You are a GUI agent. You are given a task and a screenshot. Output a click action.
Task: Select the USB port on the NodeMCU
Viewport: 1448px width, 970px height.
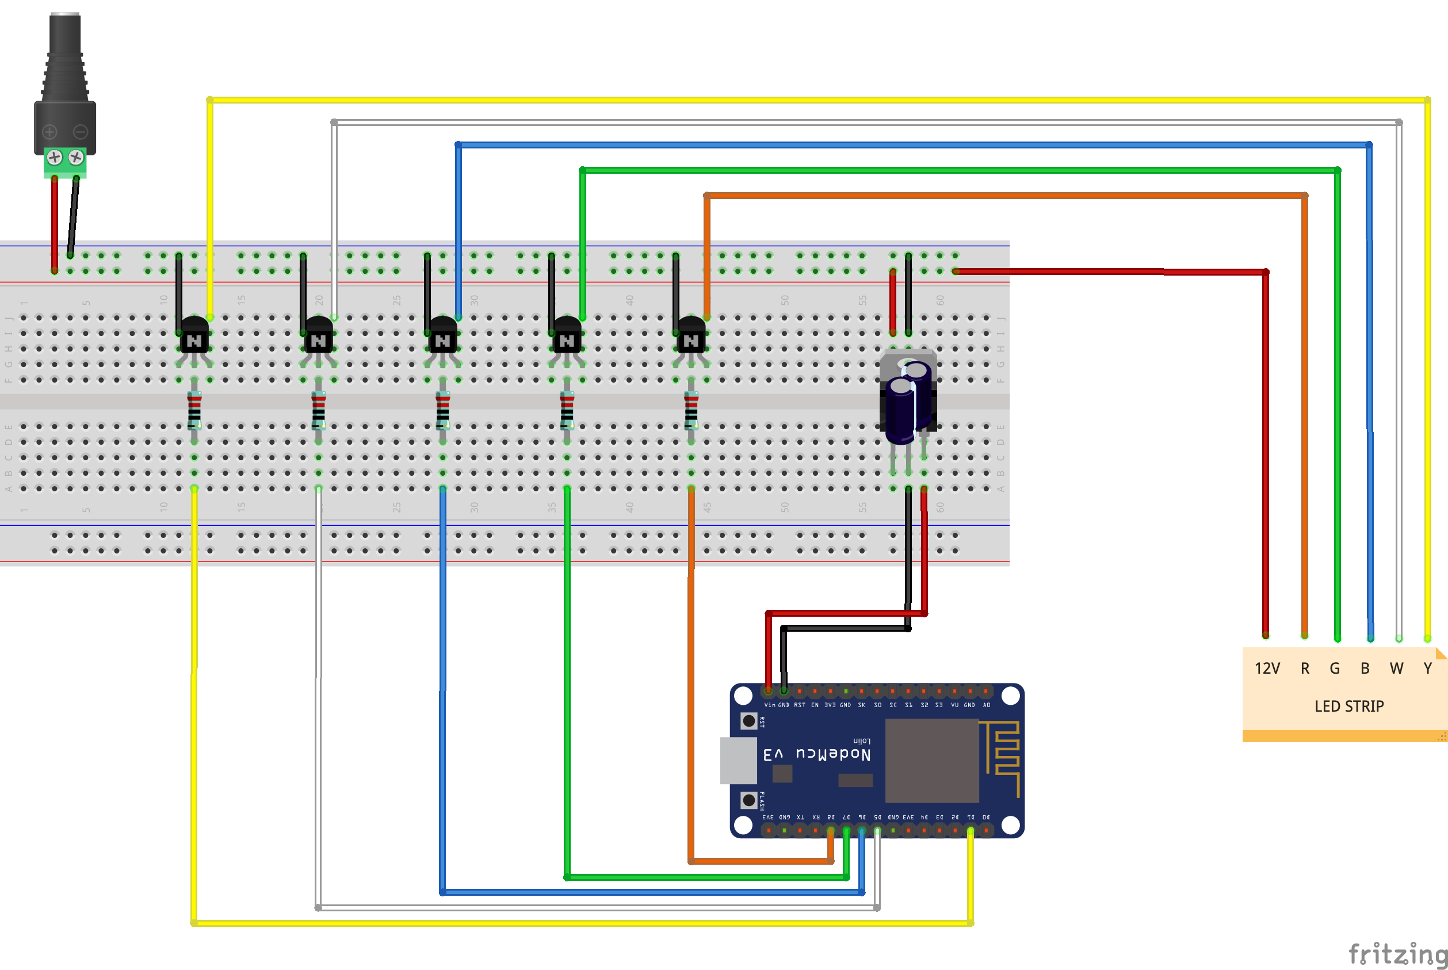(x=739, y=760)
